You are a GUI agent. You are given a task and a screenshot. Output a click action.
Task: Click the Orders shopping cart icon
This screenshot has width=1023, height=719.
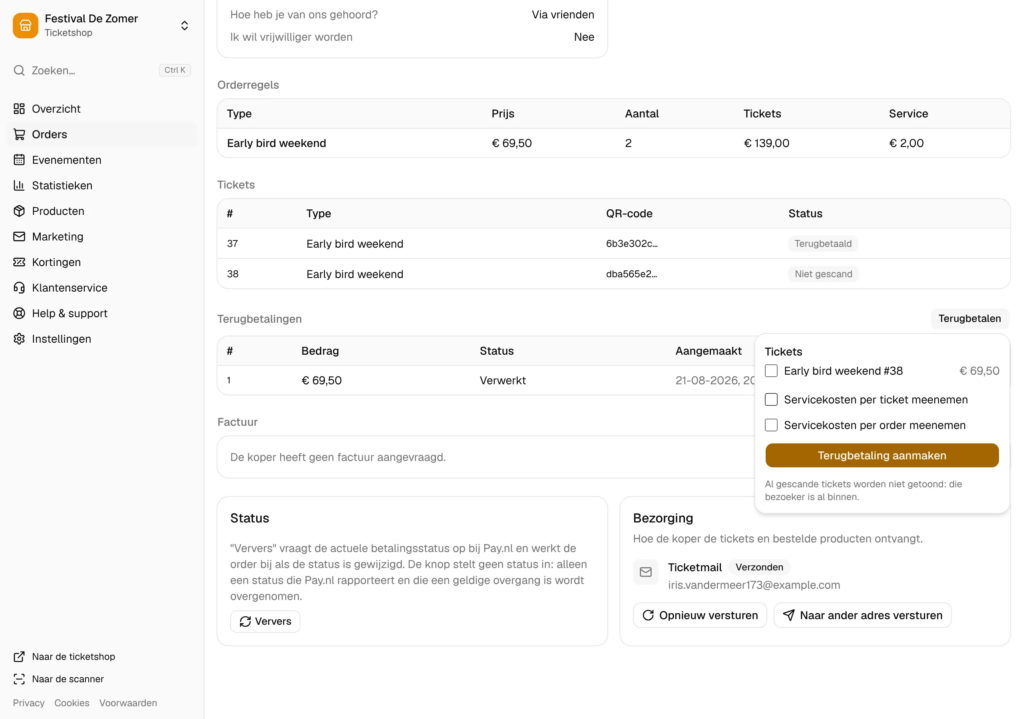pyautogui.click(x=19, y=134)
